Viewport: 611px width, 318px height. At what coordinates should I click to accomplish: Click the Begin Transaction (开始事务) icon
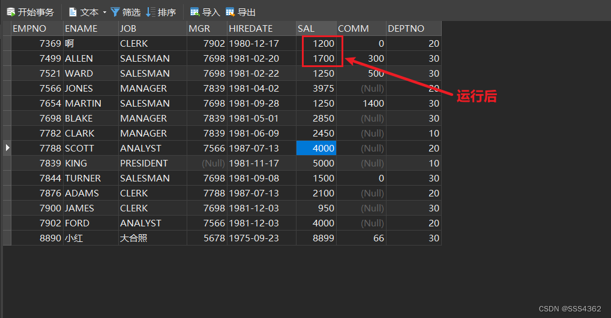11,13
